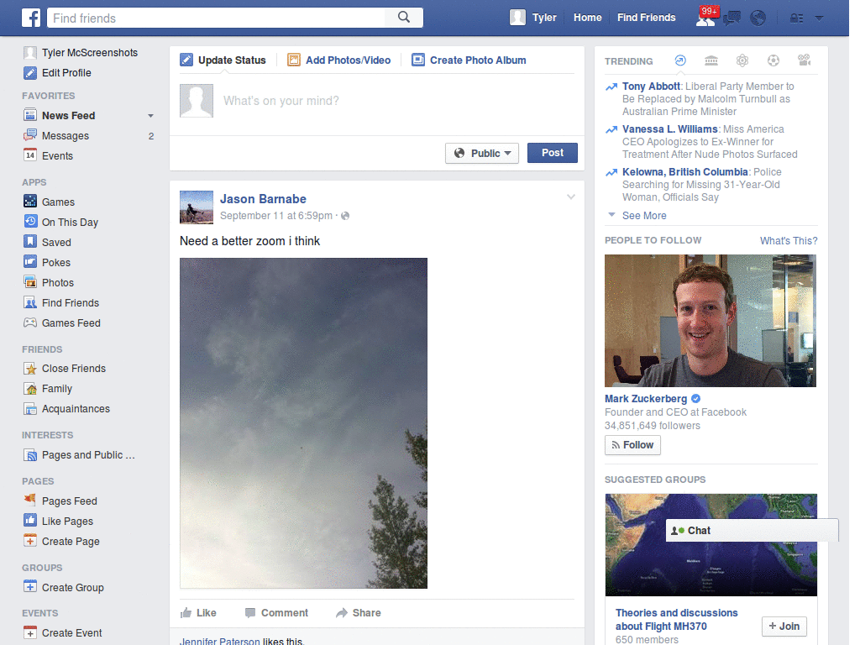This screenshot has width=860, height=645.
Task: Select the Update Status tab
Action: point(223,60)
